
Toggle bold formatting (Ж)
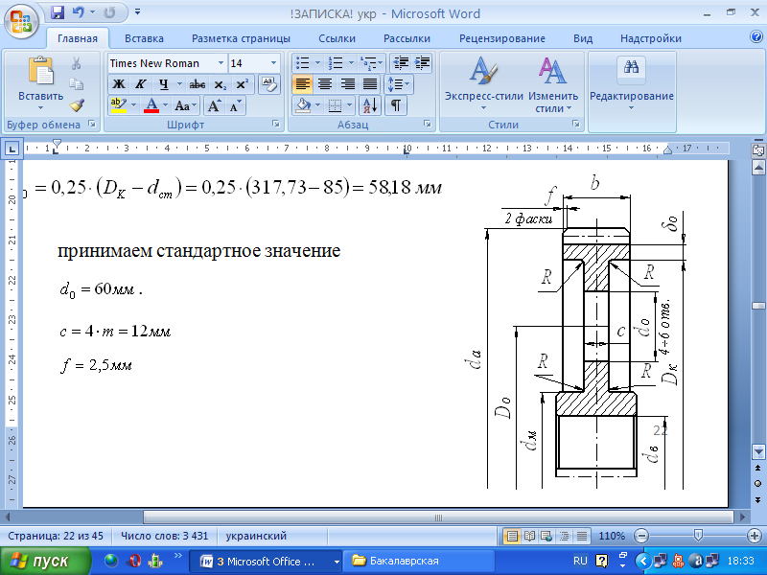[119, 84]
